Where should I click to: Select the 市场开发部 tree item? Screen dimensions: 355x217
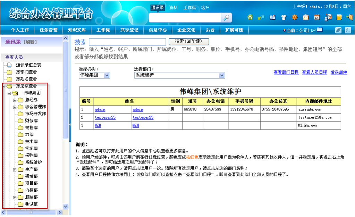tap(35, 114)
